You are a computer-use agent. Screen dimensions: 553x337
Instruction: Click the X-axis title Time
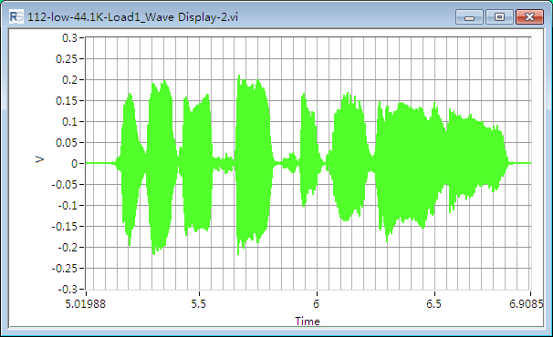click(x=308, y=322)
